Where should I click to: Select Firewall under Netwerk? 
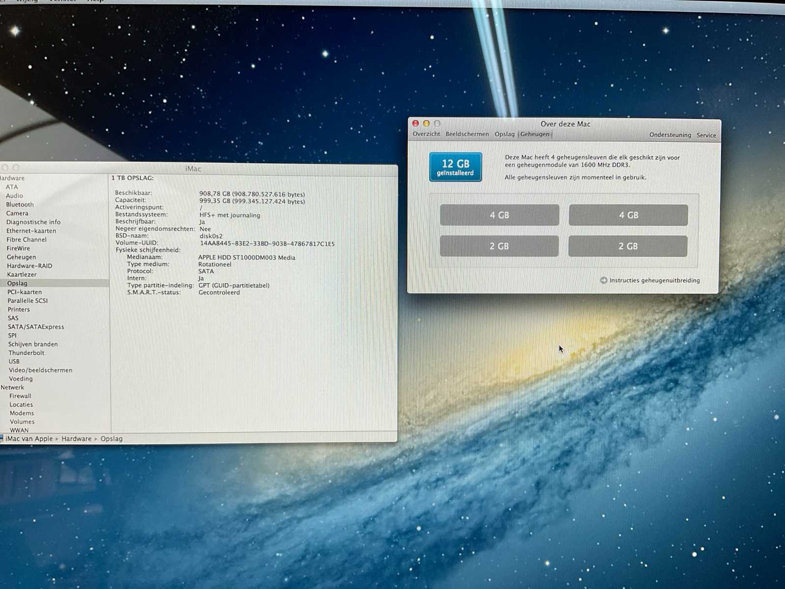pyautogui.click(x=20, y=396)
